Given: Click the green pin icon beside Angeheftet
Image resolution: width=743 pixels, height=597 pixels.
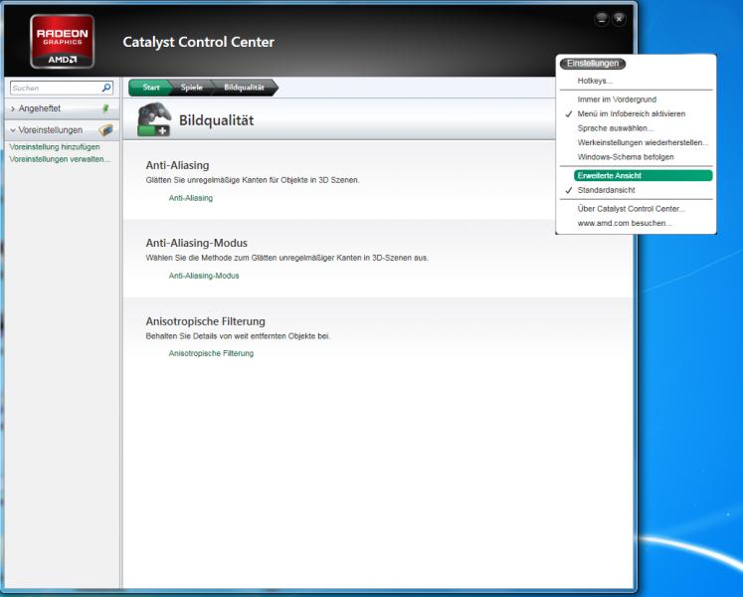Looking at the screenshot, I should pyautogui.click(x=105, y=108).
